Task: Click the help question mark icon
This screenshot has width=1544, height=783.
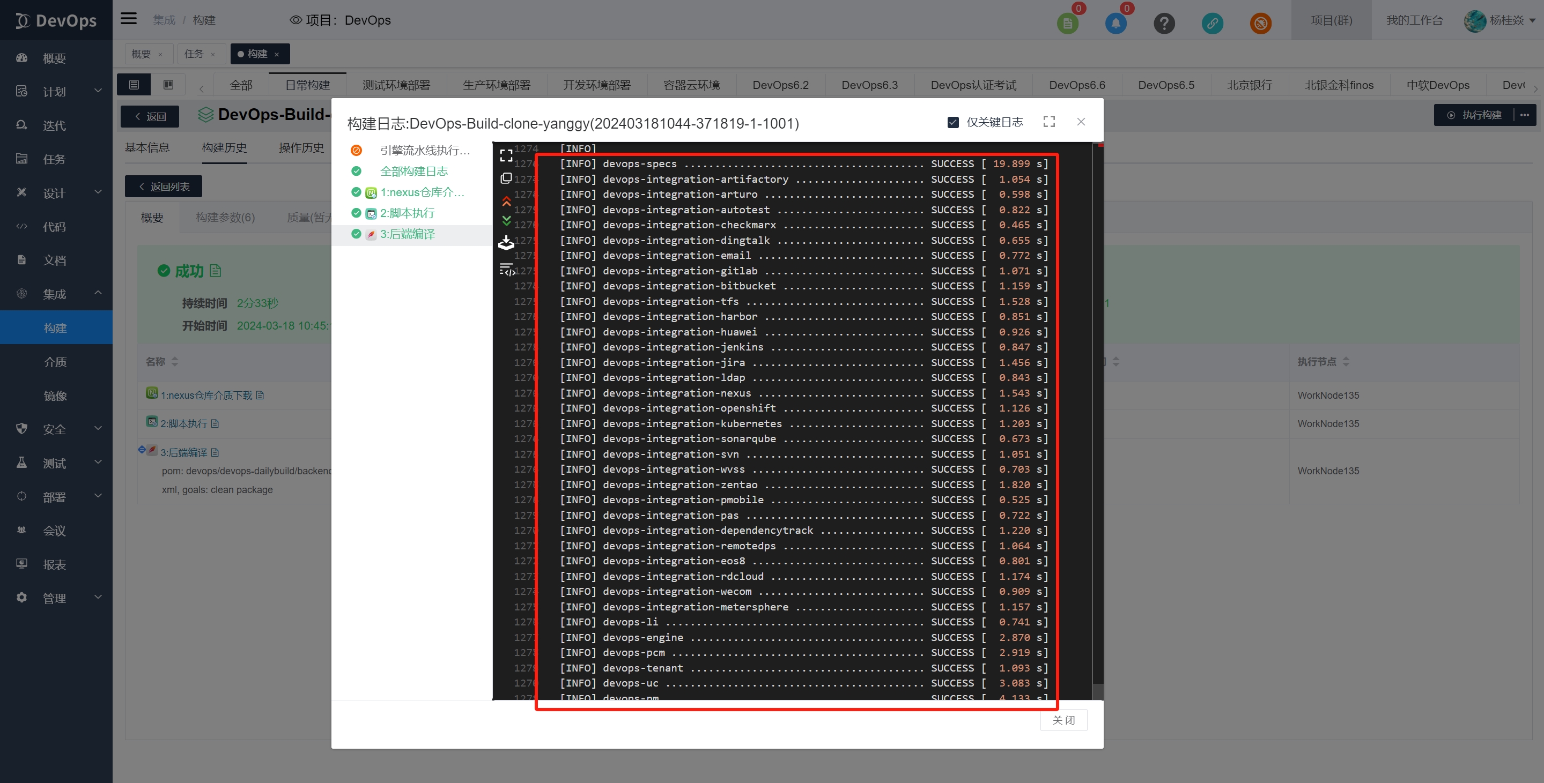Action: [1164, 24]
